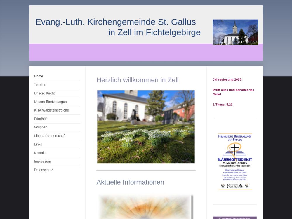The height and width of the screenshot is (219, 292).
Task: Go to the Termine page
Action: point(40,85)
